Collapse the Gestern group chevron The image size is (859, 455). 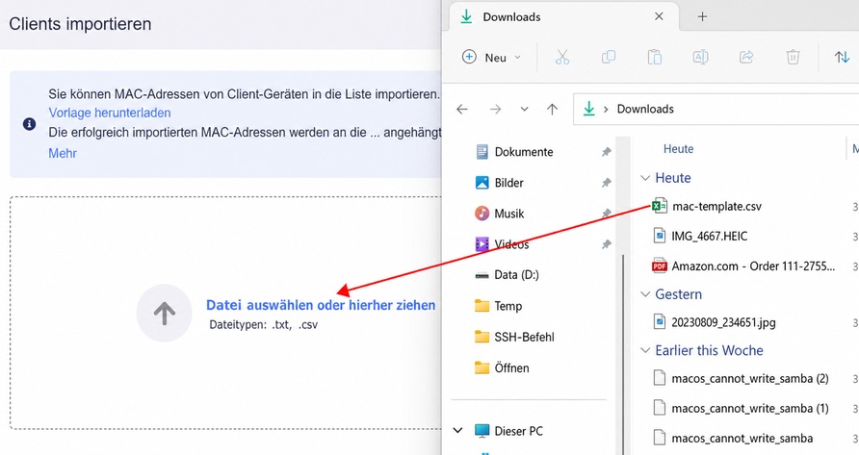click(645, 294)
